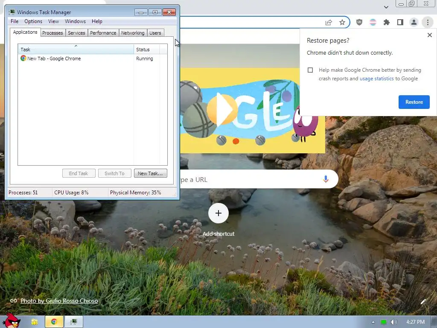Open Chrome's three-dot menu
This screenshot has width=437, height=328.
[x=428, y=22]
